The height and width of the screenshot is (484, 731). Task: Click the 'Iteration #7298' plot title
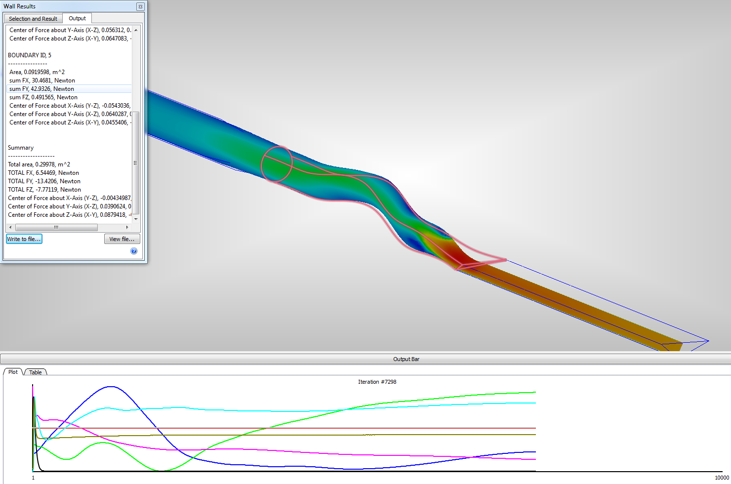coord(377,382)
